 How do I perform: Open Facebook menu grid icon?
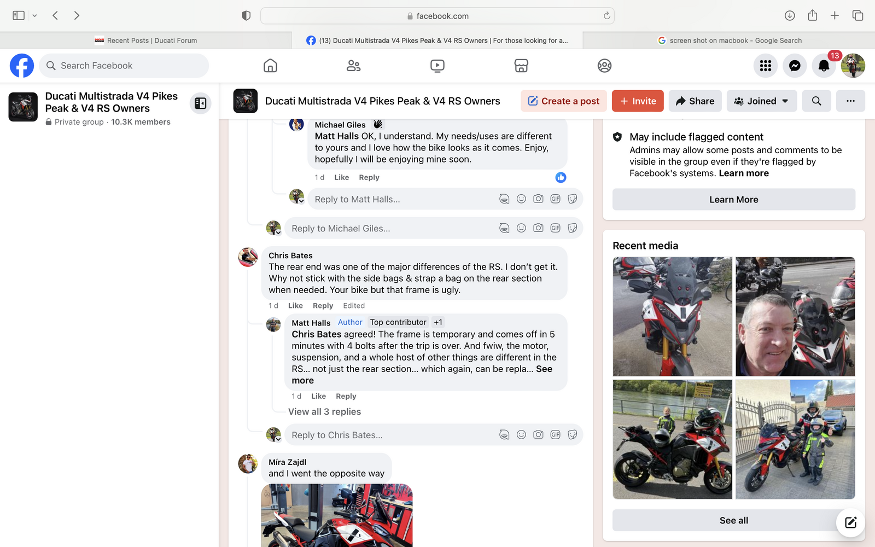766,66
